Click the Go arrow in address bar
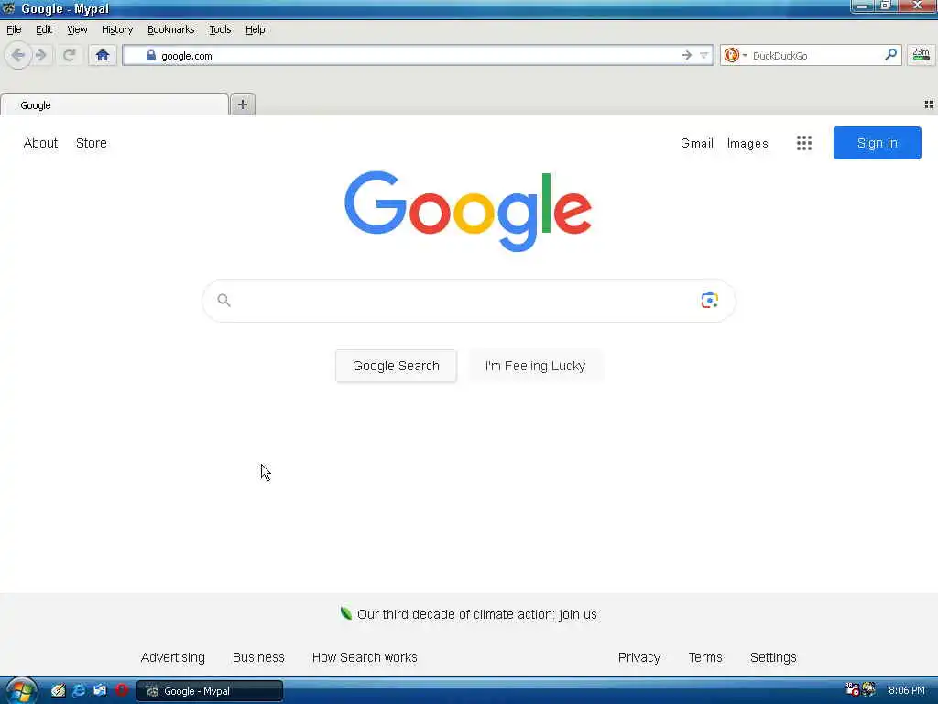Viewport: 938px width, 704px height. tap(687, 56)
